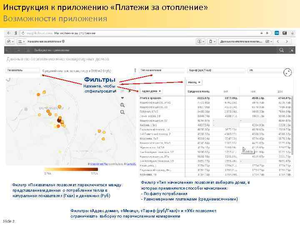Pan the map down with the arrow

tap(122, 98)
